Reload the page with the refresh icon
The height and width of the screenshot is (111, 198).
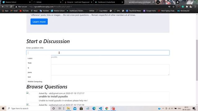tap(11, 7)
